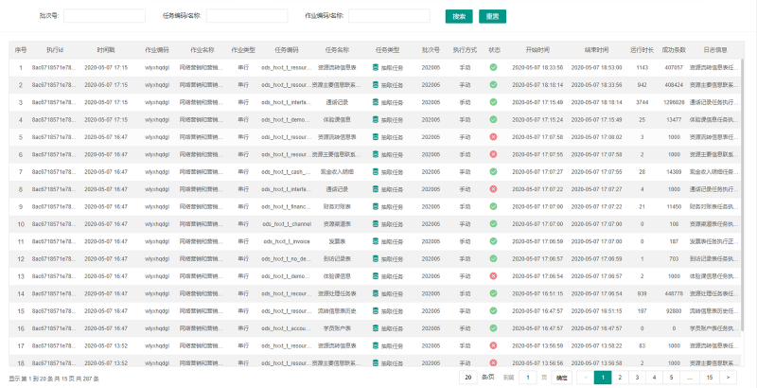Click the green status icon in row 14
Image resolution: width=757 pixels, height=388 pixels.
tap(493, 293)
